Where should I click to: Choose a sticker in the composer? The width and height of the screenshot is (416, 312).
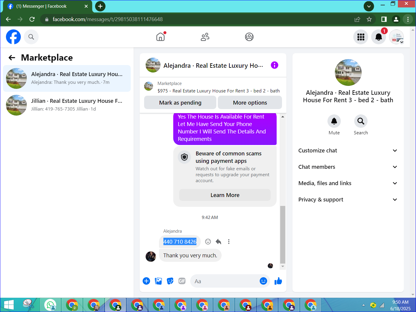170,281
